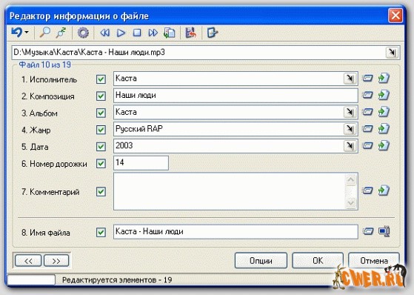Click the blue tag icon beside Жанр field
This screenshot has width=414, height=295.
(x=367, y=129)
